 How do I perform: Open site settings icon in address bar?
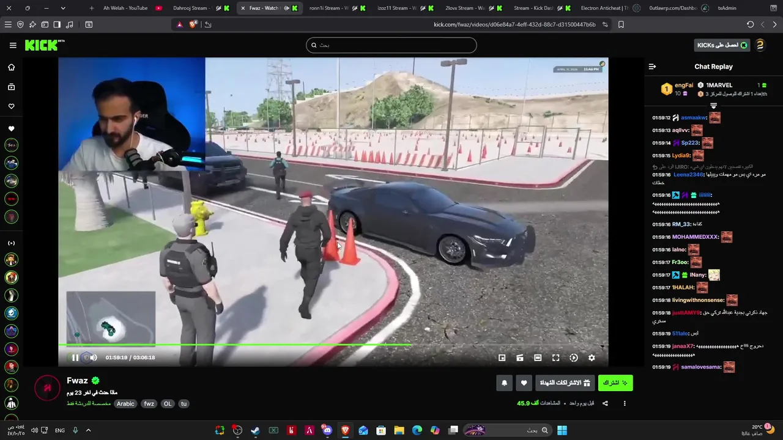pos(605,24)
